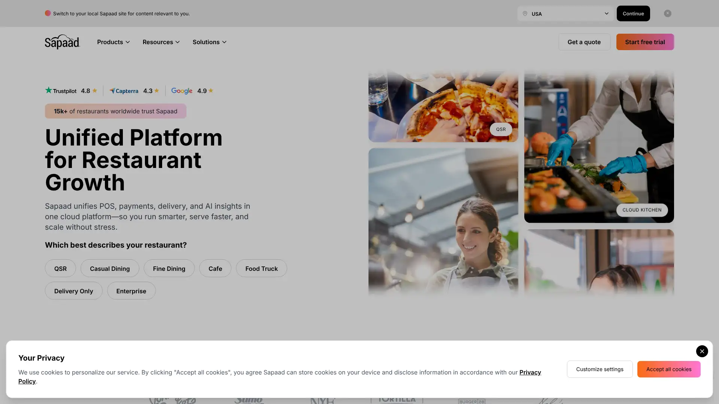Close the Your Privacy cookie dialog
Screen dimensions: 719x404
pyautogui.click(x=702, y=351)
